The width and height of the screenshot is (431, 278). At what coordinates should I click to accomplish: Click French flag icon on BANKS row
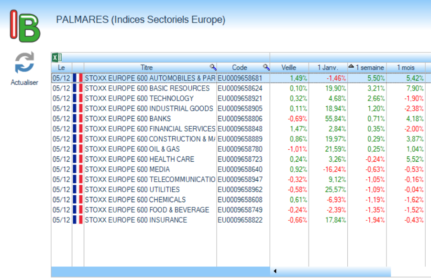77,119
